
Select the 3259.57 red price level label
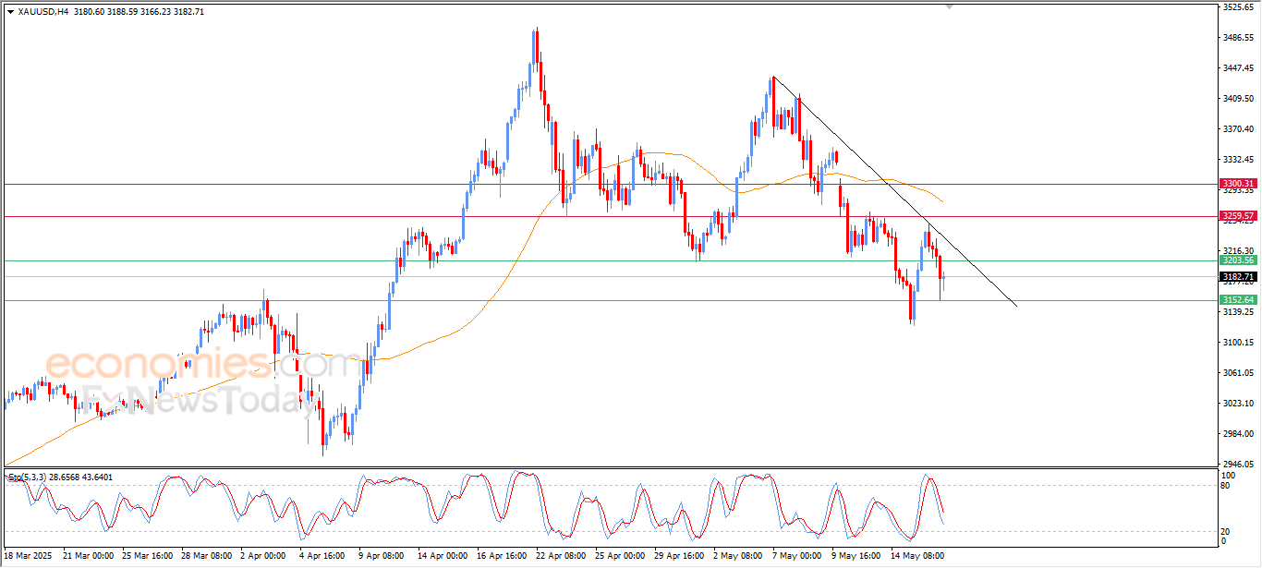(x=1237, y=216)
